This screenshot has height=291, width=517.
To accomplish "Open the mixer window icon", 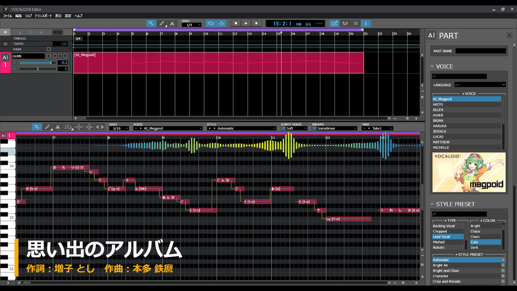I will (345, 23).
